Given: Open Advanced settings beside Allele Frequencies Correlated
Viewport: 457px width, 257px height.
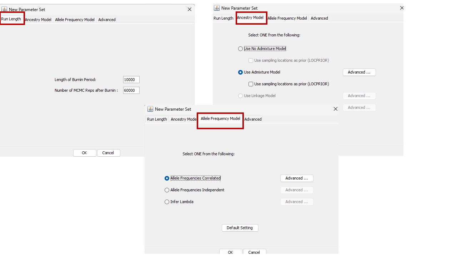Looking at the screenshot, I should tap(296, 178).
